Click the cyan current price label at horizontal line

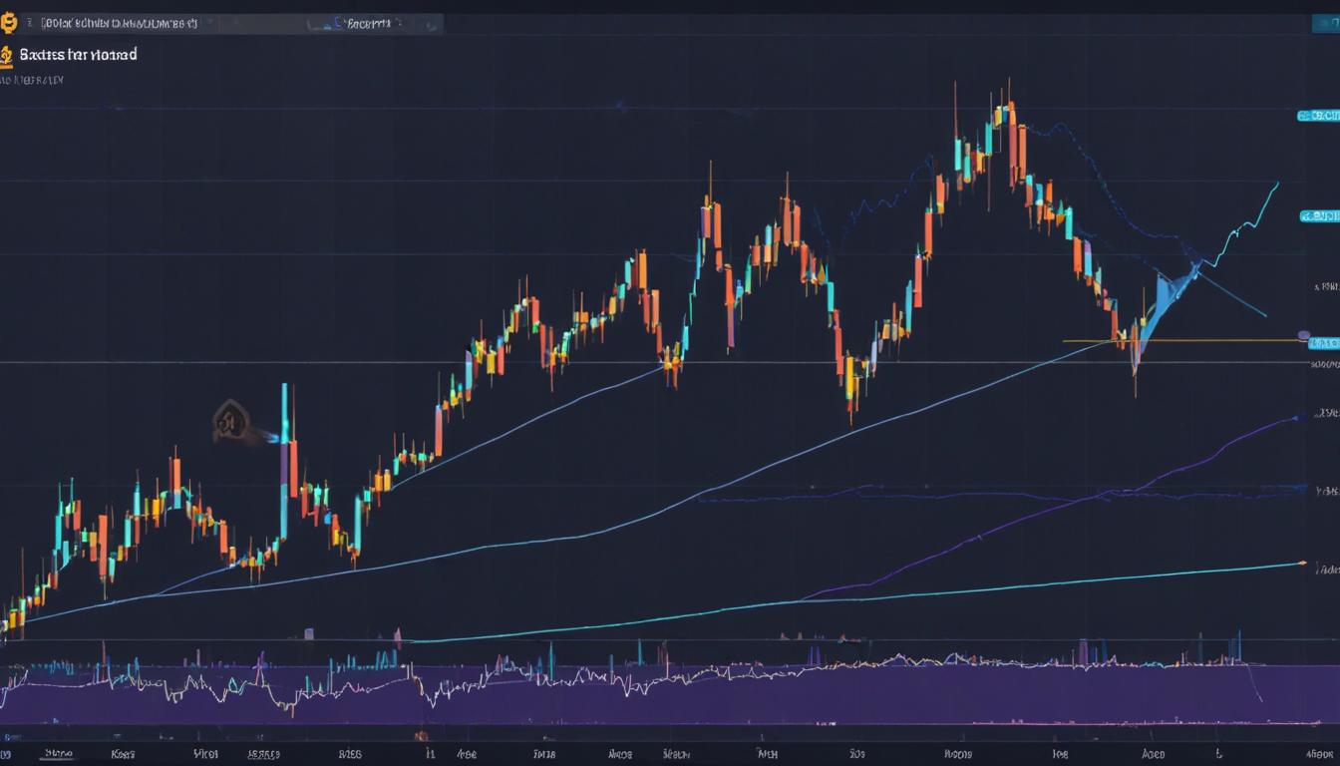tap(1322, 343)
